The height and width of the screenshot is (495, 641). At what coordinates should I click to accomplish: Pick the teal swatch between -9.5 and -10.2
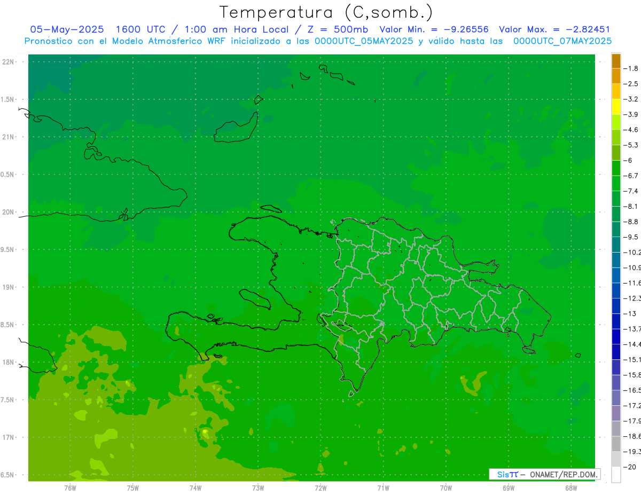coord(616,245)
